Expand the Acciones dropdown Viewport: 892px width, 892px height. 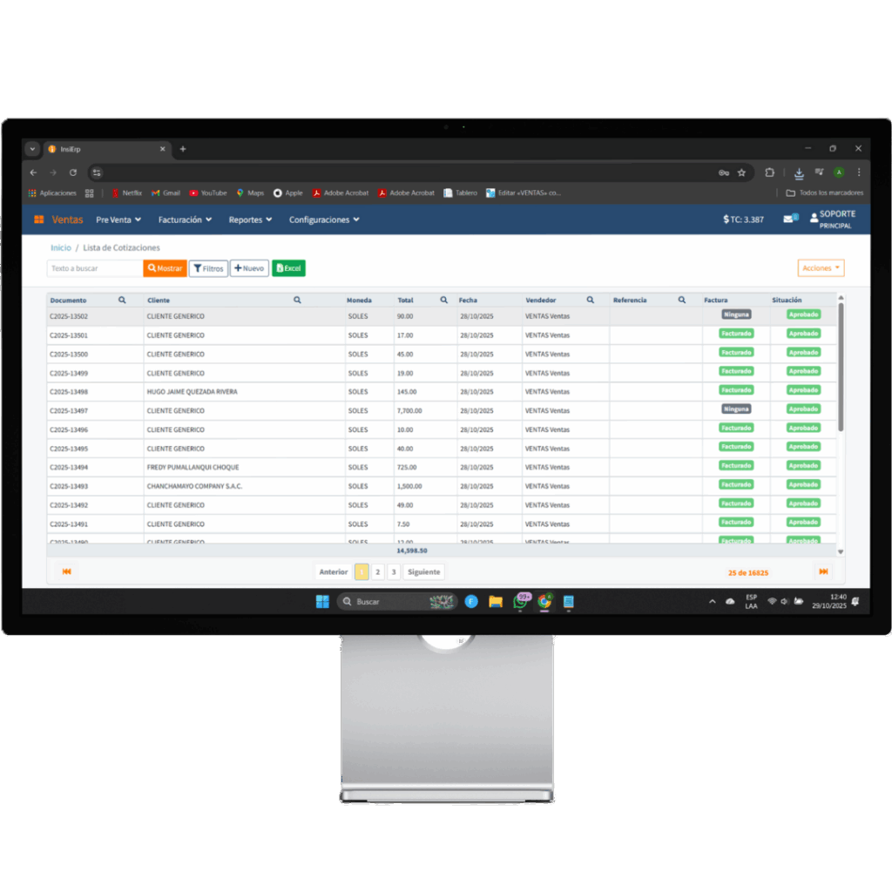click(821, 268)
